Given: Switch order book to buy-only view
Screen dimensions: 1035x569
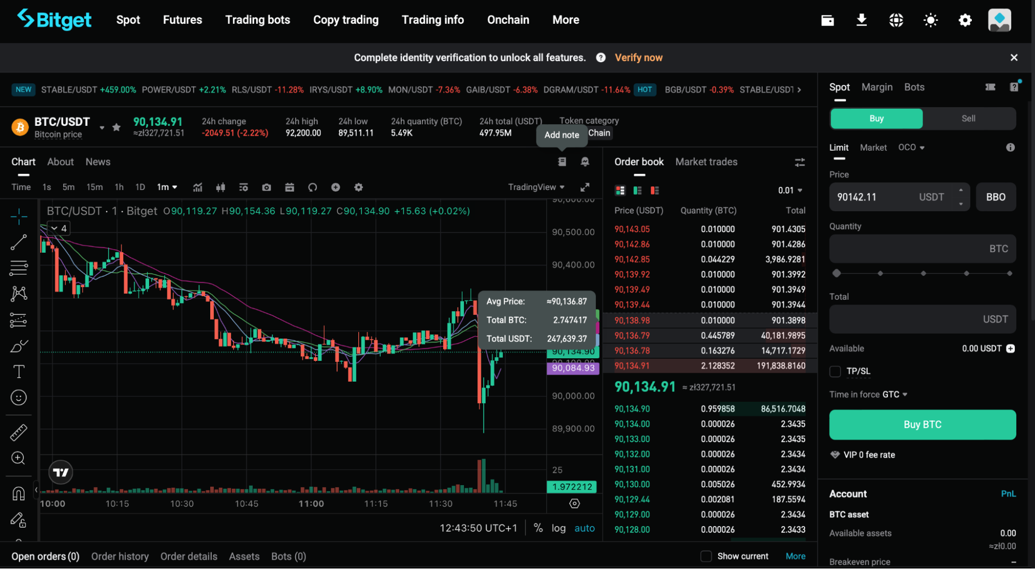Looking at the screenshot, I should coord(637,190).
